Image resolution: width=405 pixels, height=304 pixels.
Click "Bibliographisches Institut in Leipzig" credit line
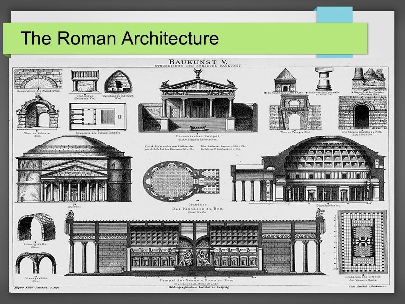pos(198,287)
